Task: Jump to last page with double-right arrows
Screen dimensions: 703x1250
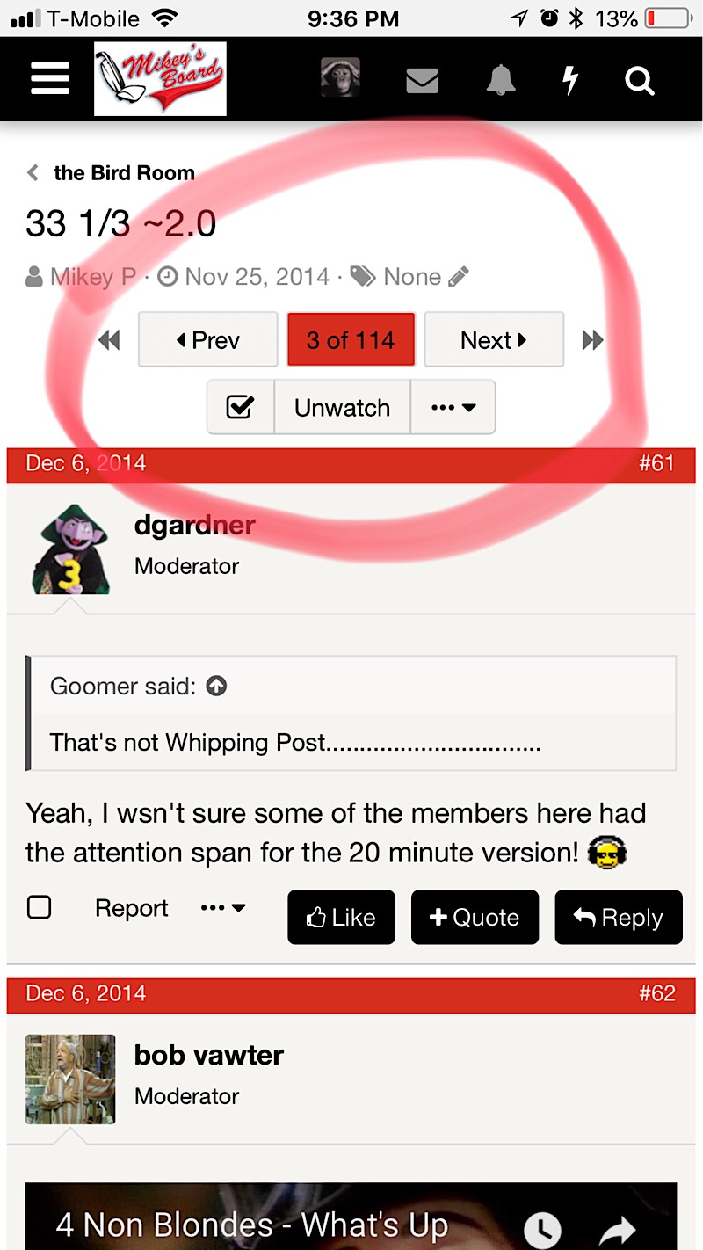Action: pos(593,340)
